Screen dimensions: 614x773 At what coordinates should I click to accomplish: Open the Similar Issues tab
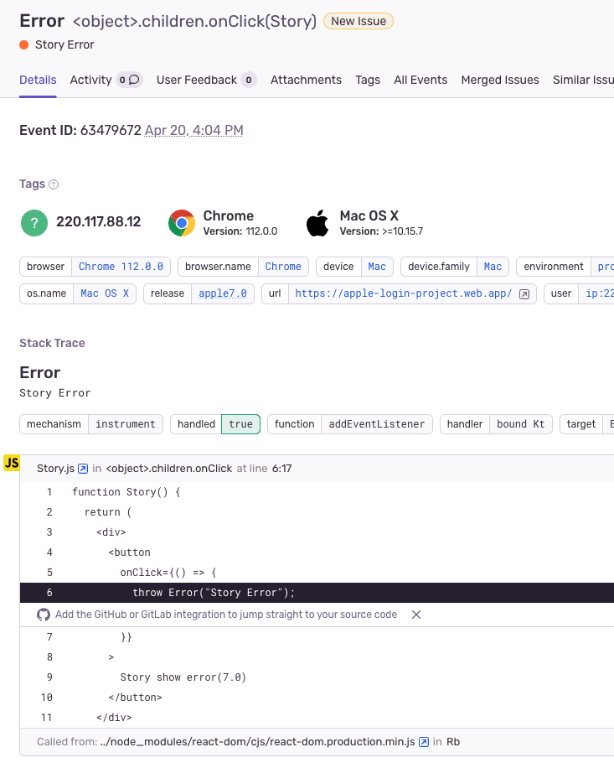[x=583, y=80]
